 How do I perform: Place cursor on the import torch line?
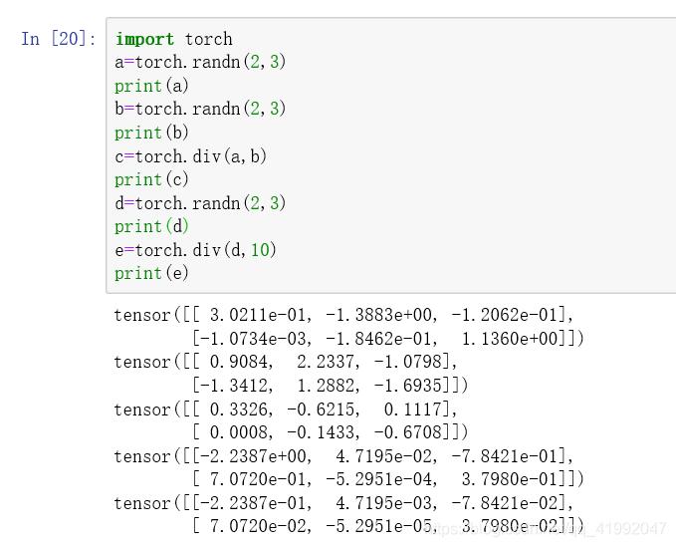pos(174,39)
